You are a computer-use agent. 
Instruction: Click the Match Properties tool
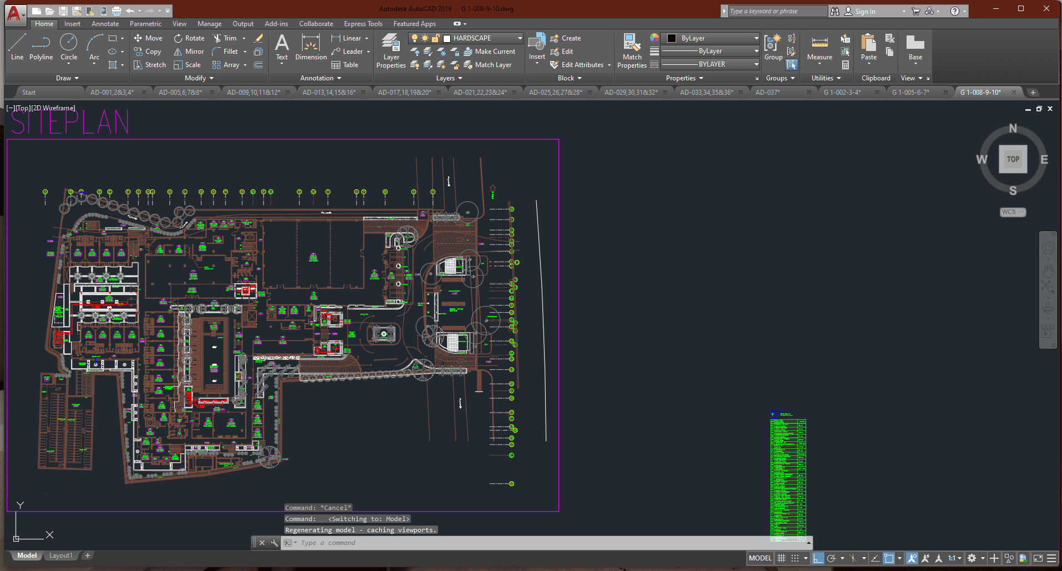(x=632, y=51)
